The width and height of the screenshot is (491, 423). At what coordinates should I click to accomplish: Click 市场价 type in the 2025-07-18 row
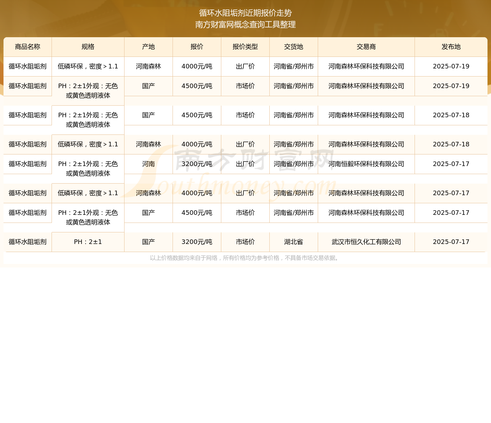point(245,115)
